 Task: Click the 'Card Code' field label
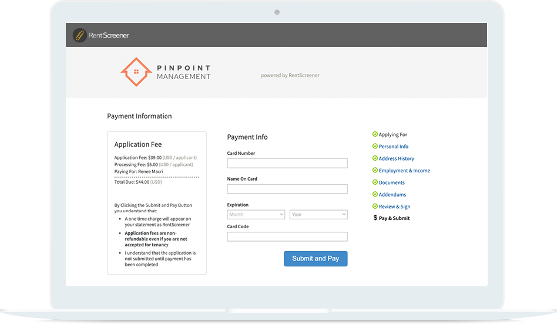237,226
